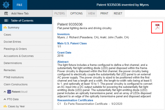
Task: Click the Add New Tab icon
Action: (6, 13)
